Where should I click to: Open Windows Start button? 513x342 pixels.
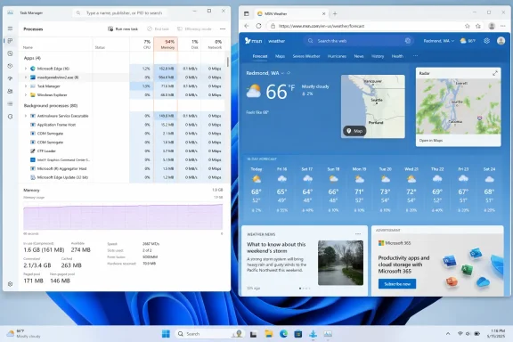pyautogui.click(x=166, y=333)
